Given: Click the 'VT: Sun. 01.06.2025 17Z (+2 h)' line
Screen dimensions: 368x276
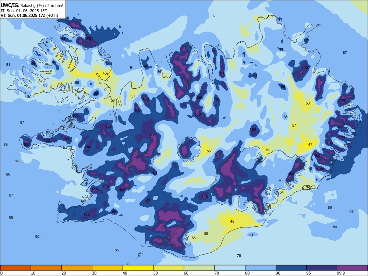Looking at the screenshot, I should pyautogui.click(x=29, y=15).
